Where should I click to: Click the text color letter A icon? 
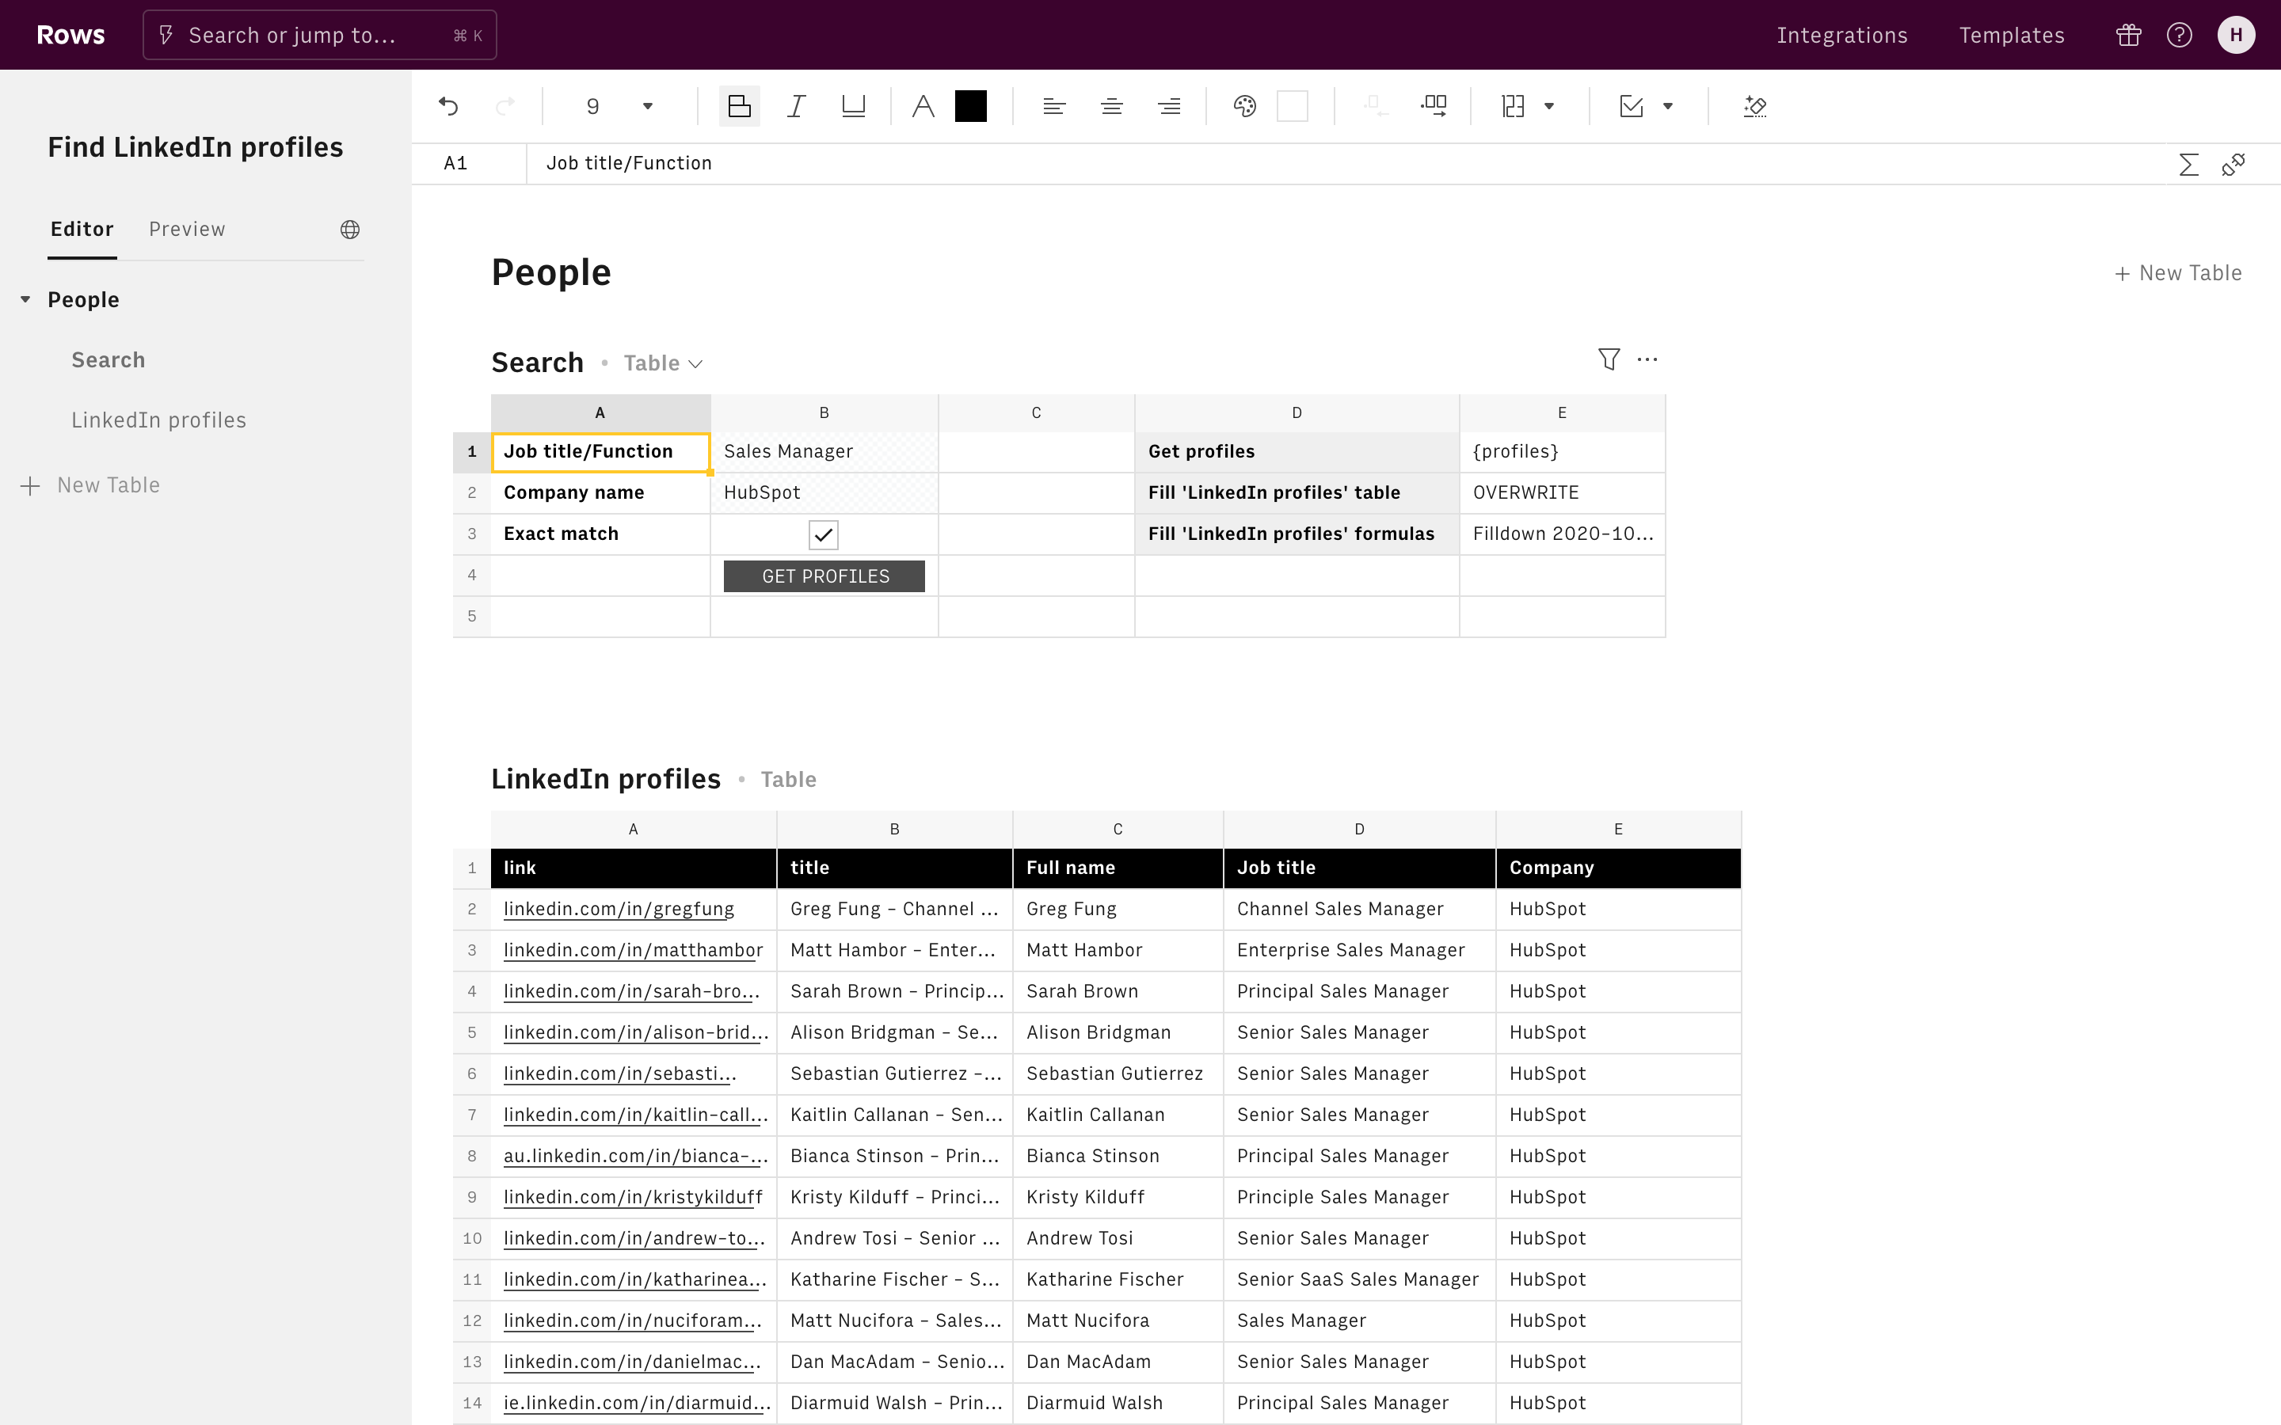pyautogui.click(x=923, y=107)
